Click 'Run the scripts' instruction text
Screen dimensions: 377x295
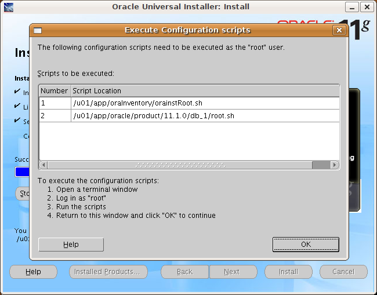[x=81, y=207]
